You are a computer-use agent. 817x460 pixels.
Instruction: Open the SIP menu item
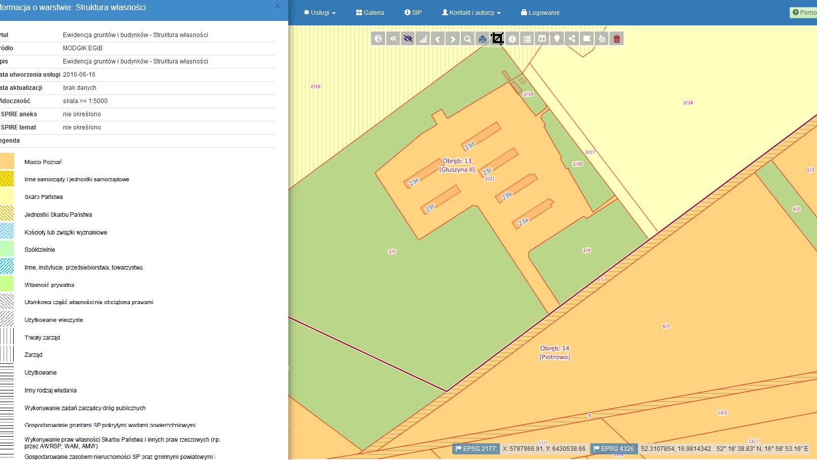(x=413, y=13)
